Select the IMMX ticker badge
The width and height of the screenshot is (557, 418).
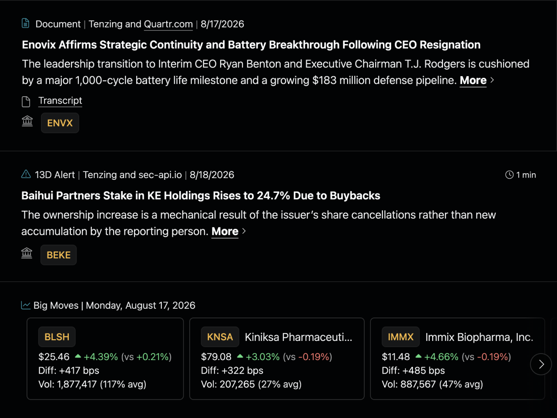[x=401, y=337]
